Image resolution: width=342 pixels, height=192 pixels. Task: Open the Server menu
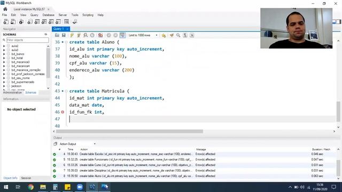(63, 15)
